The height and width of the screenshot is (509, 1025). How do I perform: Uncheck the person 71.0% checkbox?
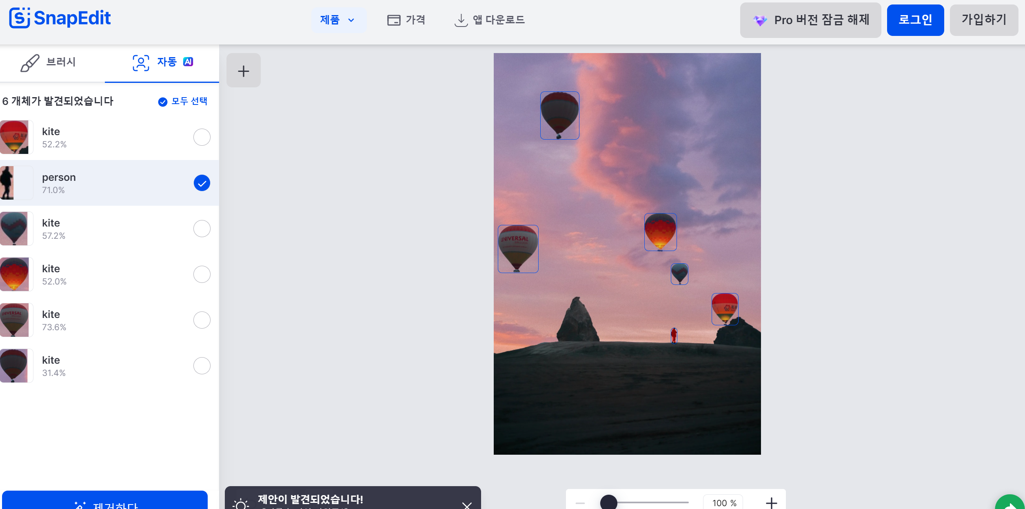click(x=202, y=183)
